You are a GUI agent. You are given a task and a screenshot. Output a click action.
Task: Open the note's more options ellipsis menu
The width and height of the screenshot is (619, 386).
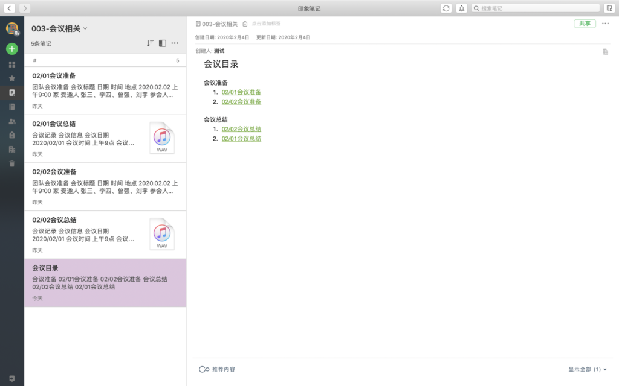tap(606, 24)
